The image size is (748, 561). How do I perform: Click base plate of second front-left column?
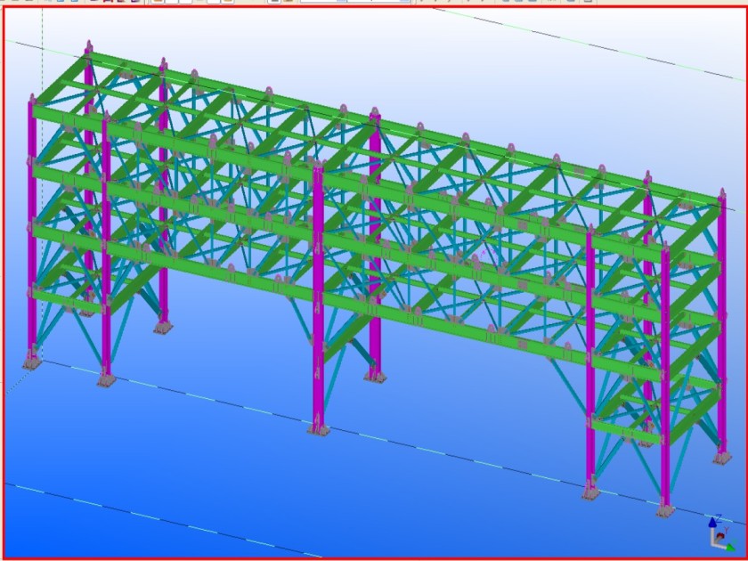click(x=106, y=380)
